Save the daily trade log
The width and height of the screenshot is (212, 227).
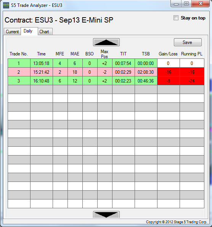[188, 42]
